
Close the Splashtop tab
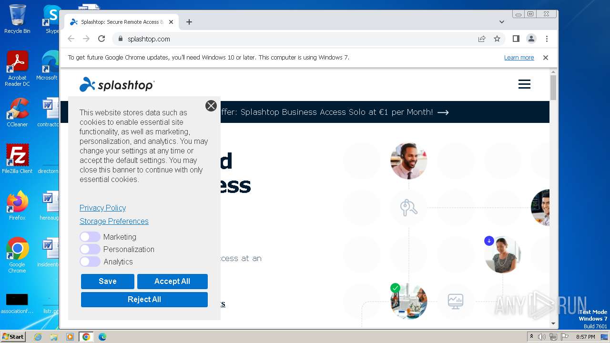tap(171, 22)
